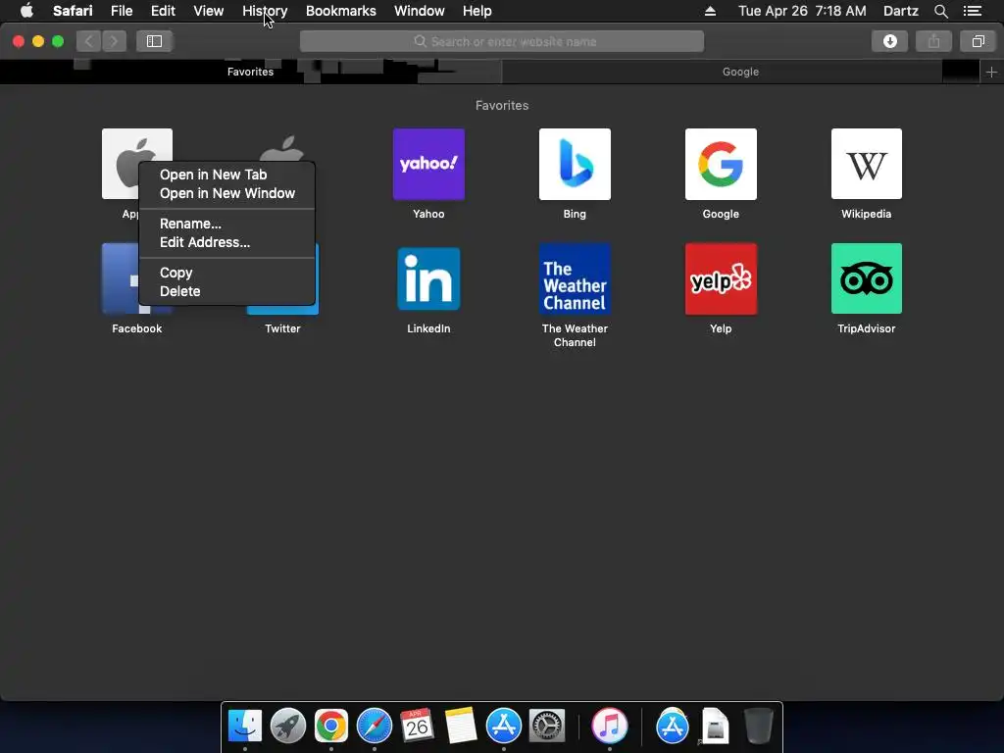Viewport: 1004px width, 753px height.
Task: Open the Window menu
Action: pyautogui.click(x=420, y=11)
